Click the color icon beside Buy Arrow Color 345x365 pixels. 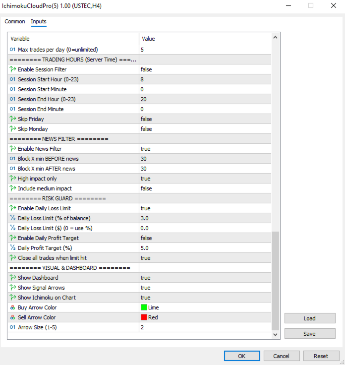click(12, 307)
